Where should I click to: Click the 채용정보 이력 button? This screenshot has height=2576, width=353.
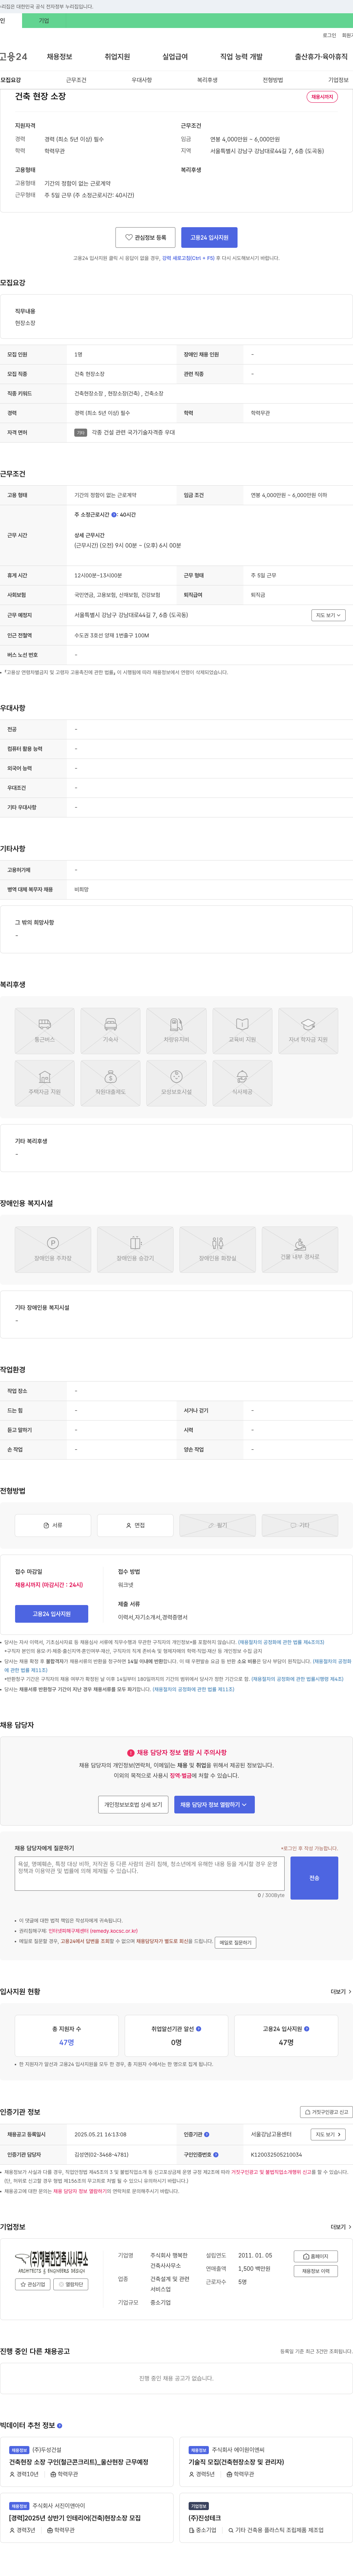tap(316, 2271)
